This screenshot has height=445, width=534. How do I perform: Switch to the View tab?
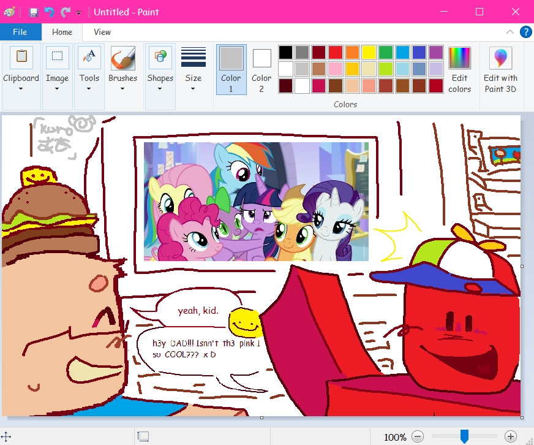(x=102, y=32)
